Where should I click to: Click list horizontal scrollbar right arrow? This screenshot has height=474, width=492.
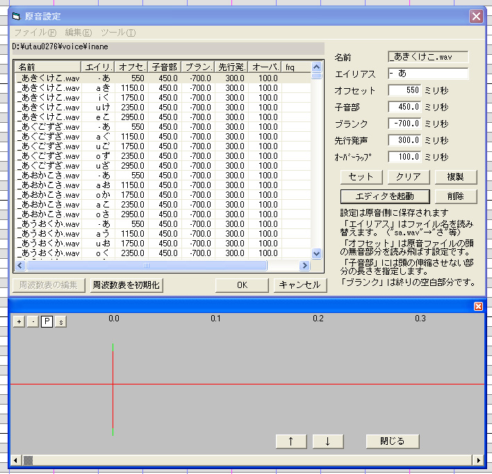(x=304, y=266)
